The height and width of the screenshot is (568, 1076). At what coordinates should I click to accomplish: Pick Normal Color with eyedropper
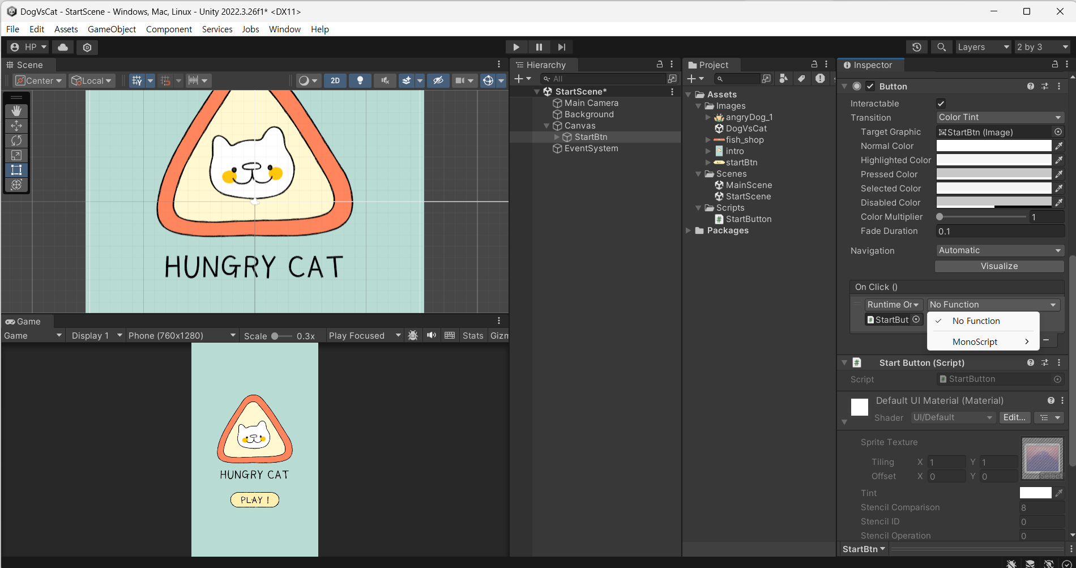tap(1059, 146)
